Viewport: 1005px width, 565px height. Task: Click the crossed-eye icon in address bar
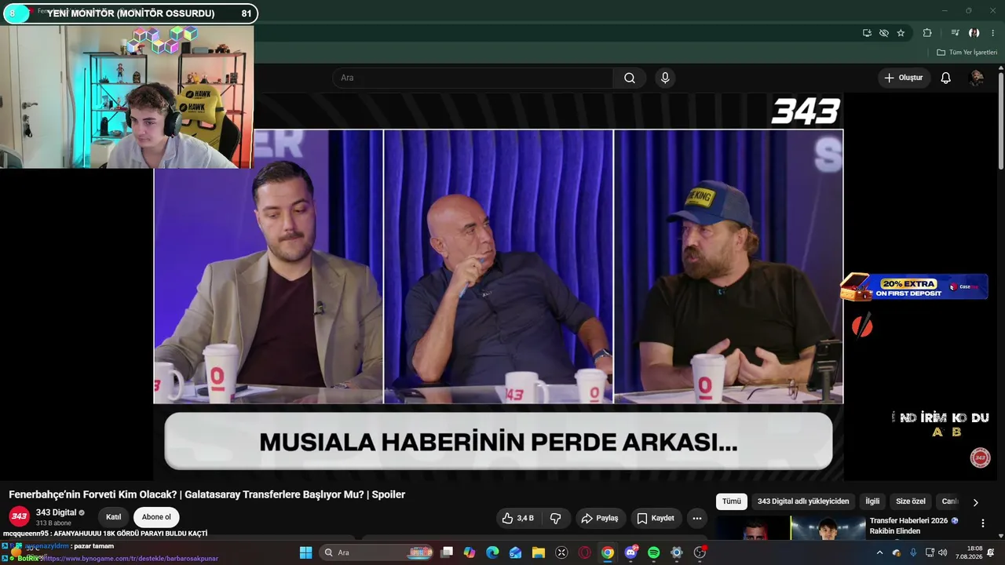[x=884, y=33]
